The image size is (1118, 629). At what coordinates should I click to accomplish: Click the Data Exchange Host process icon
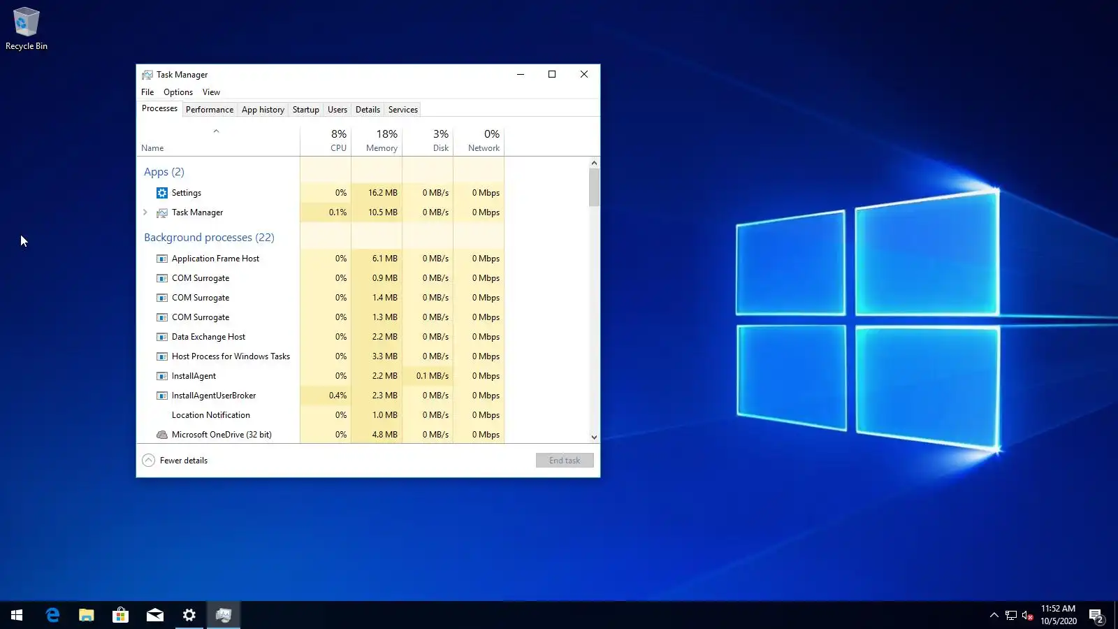tap(162, 337)
